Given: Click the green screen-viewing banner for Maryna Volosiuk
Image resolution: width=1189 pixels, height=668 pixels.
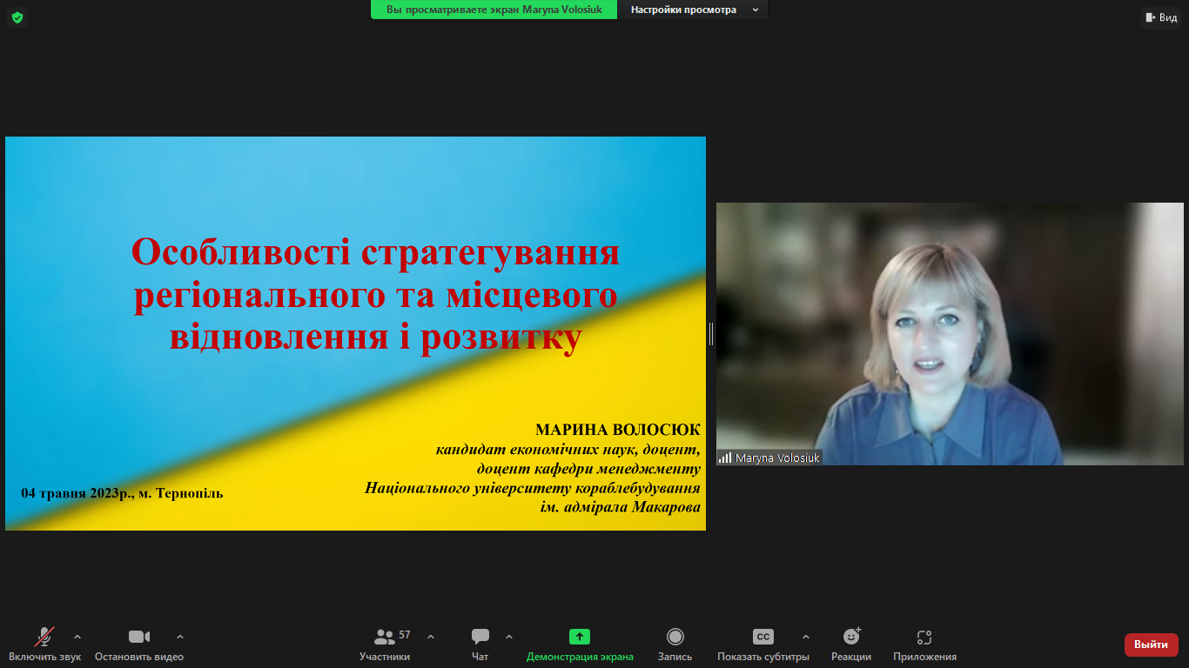Looking at the screenshot, I should pos(494,10).
